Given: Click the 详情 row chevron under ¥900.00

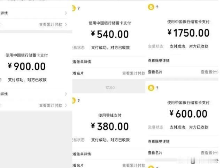Looking at the screenshot, I should click(x=66, y=94).
